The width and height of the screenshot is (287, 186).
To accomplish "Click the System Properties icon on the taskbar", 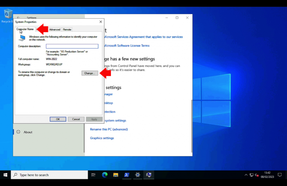I will [x=149, y=175].
